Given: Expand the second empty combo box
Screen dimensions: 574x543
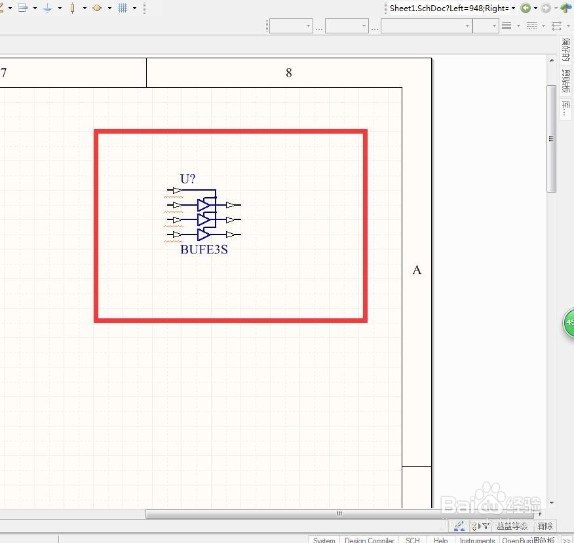Looking at the screenshot, I should 364,26.
